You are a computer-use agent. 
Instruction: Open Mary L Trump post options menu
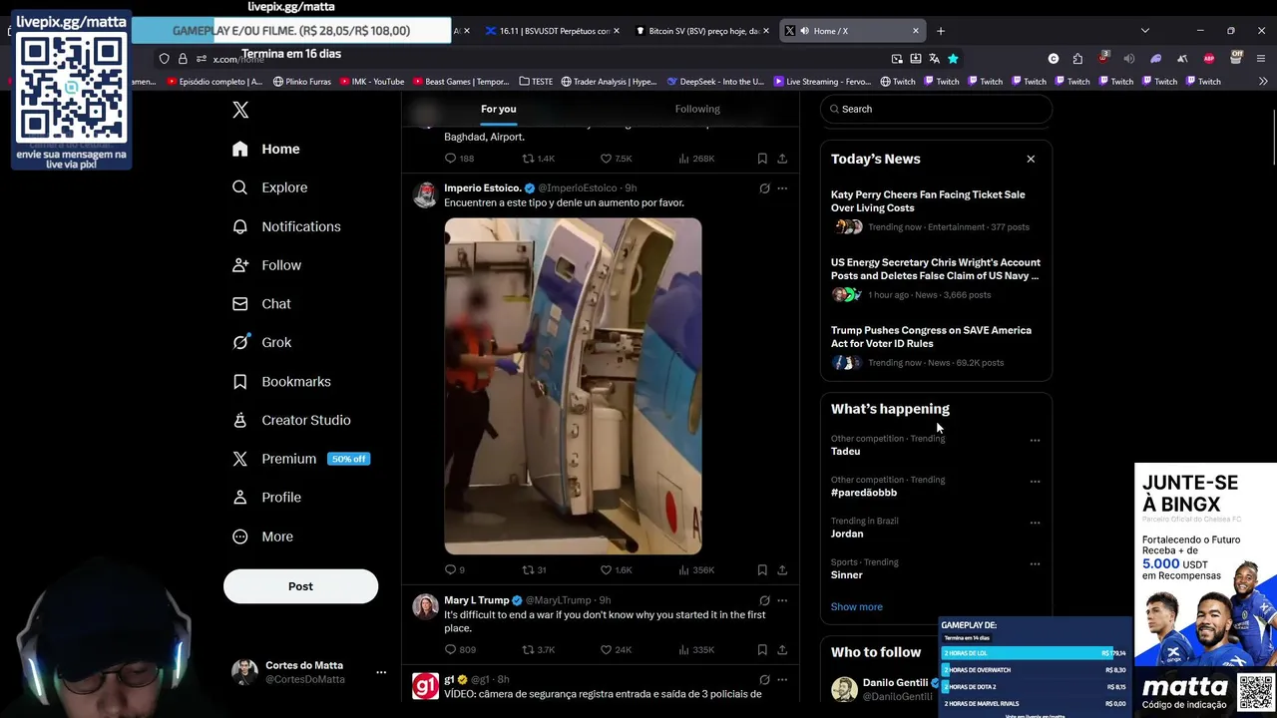coord(782,600)
